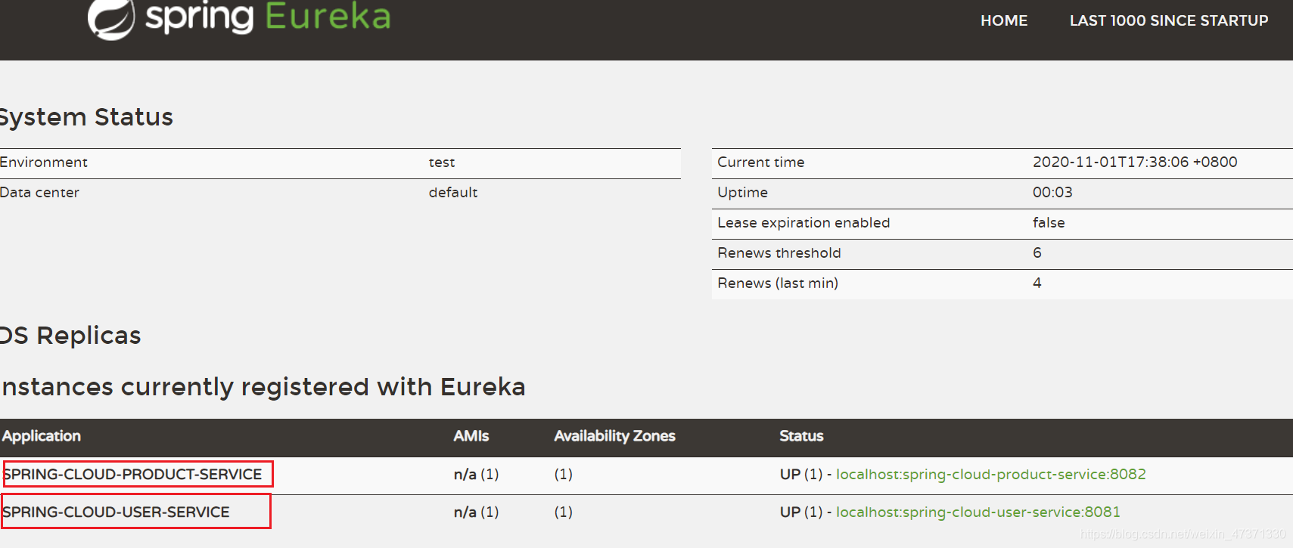The height and width of the screenshot is (548, 1293).
Task: Select availability zone (1) in user-service row
Action: pos(564,512)
